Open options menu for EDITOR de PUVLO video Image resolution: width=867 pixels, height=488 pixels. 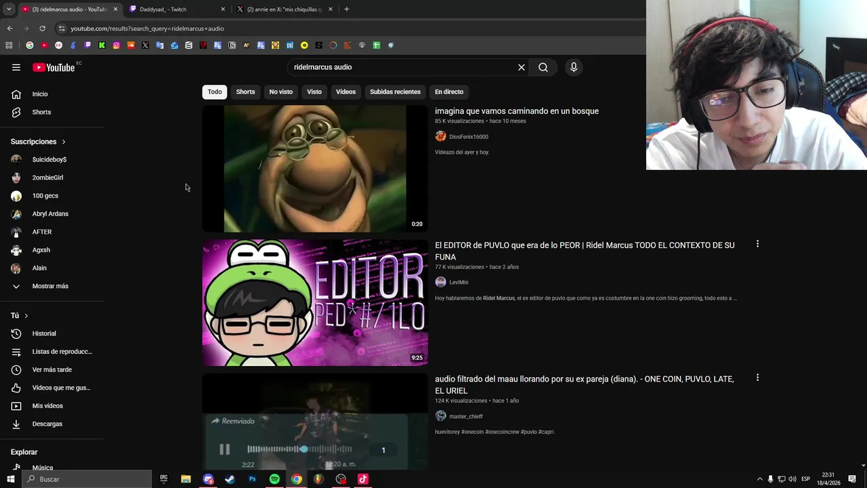click(757, 244)
